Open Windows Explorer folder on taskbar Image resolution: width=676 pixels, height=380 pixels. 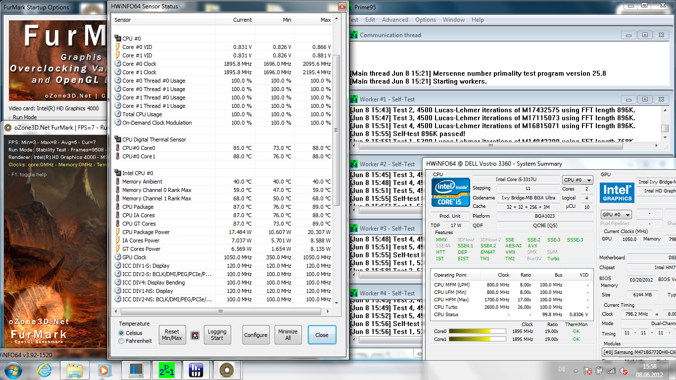(x=75, y=370)
